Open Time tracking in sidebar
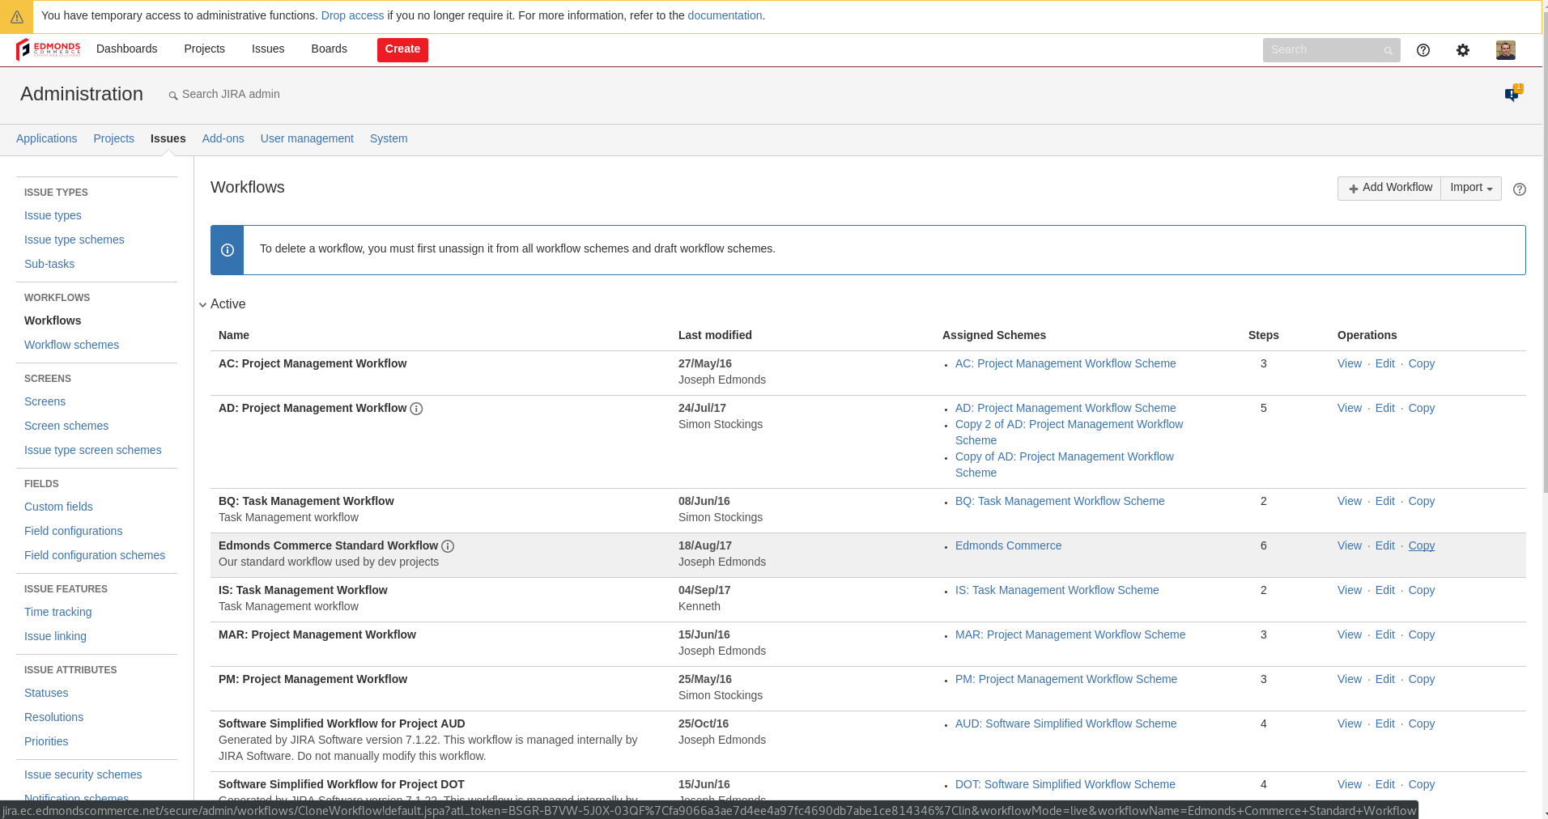 [x=58, y=612]
